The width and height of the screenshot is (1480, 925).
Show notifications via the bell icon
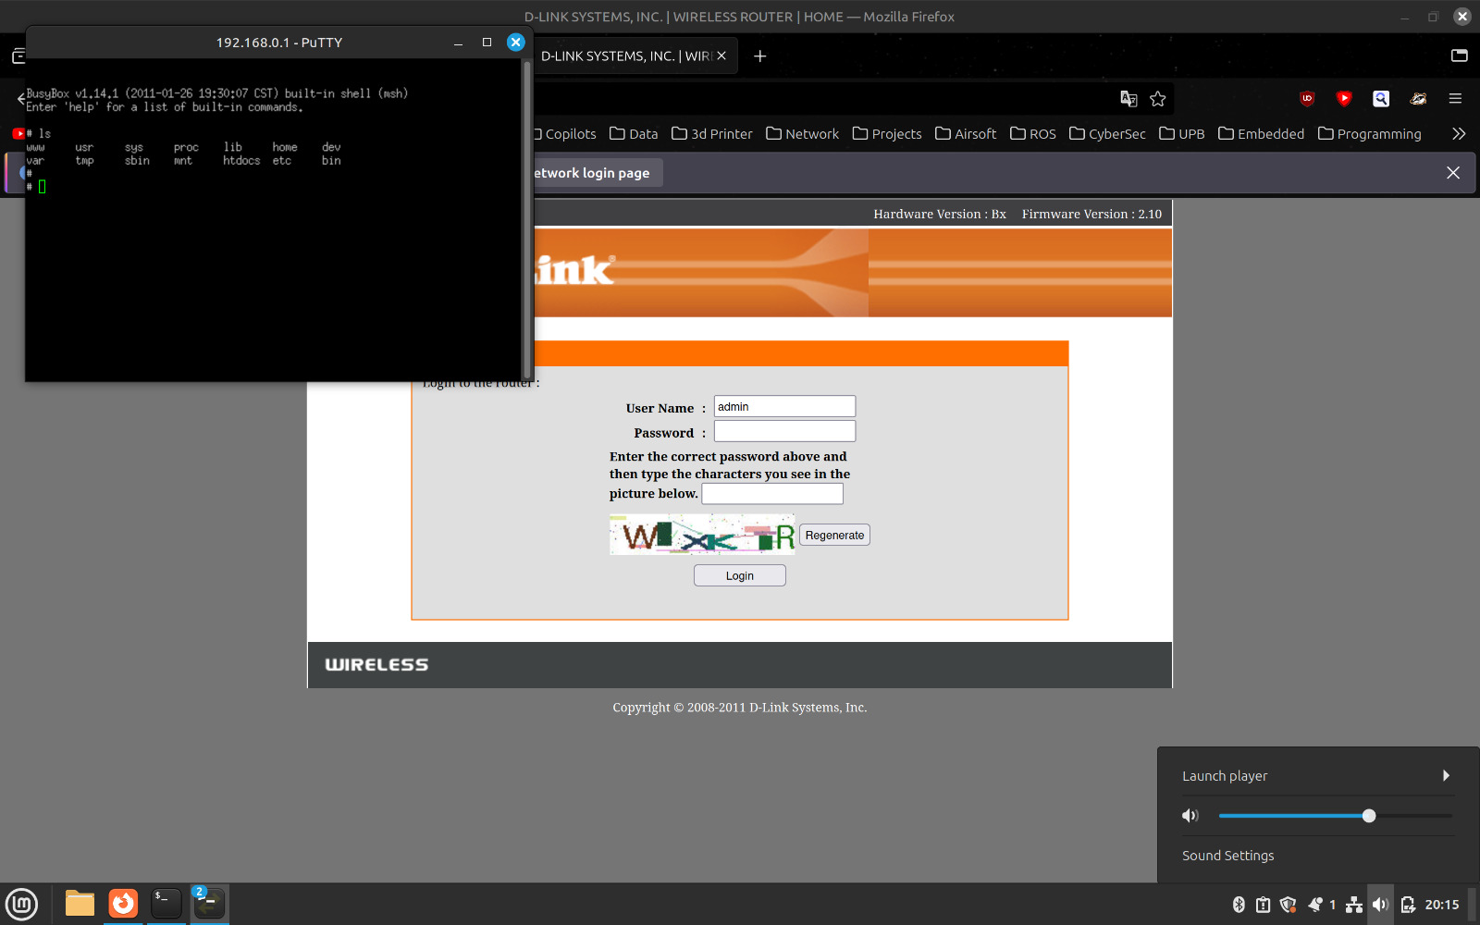(1314, 905)
